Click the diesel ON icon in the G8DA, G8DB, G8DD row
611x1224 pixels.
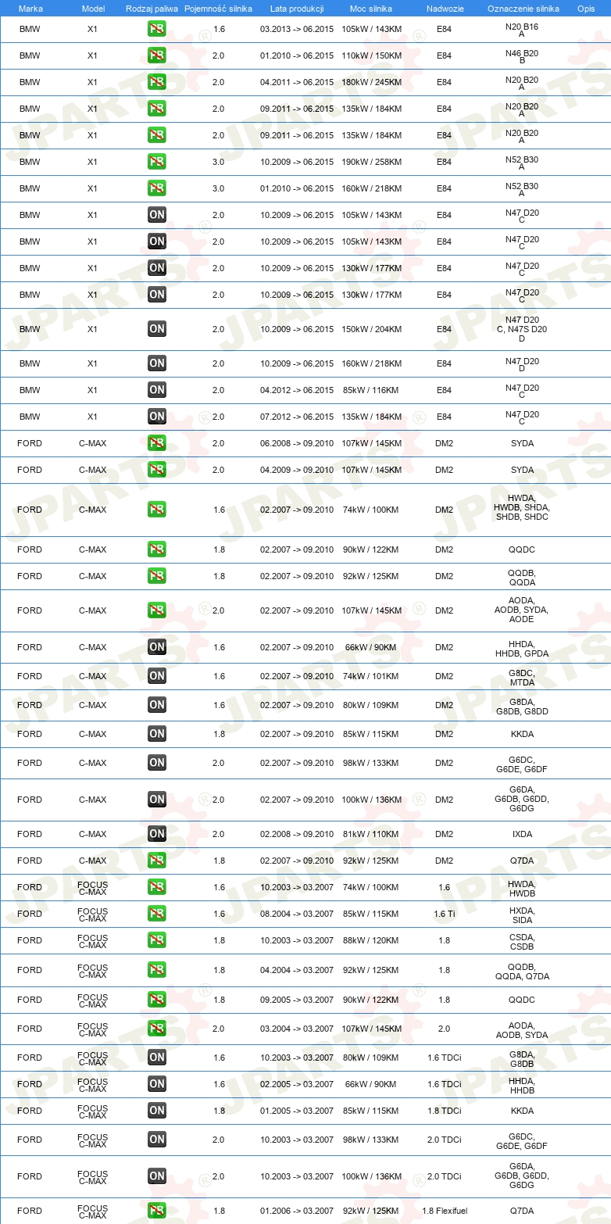157,705
